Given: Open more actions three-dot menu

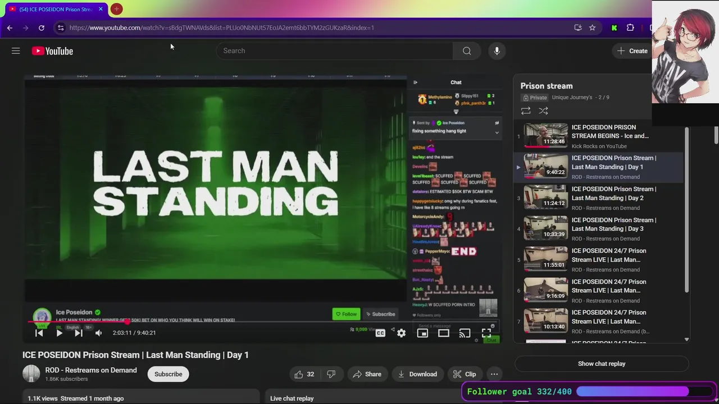Looking at the screenshot, I should [494, 374].
